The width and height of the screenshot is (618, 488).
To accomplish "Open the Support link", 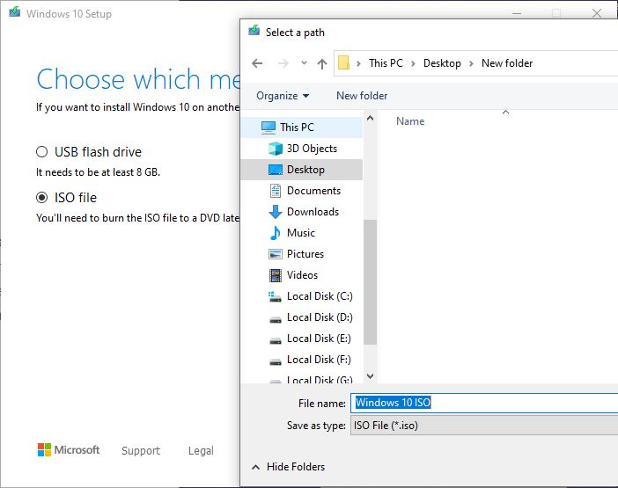I will point(141,451).
